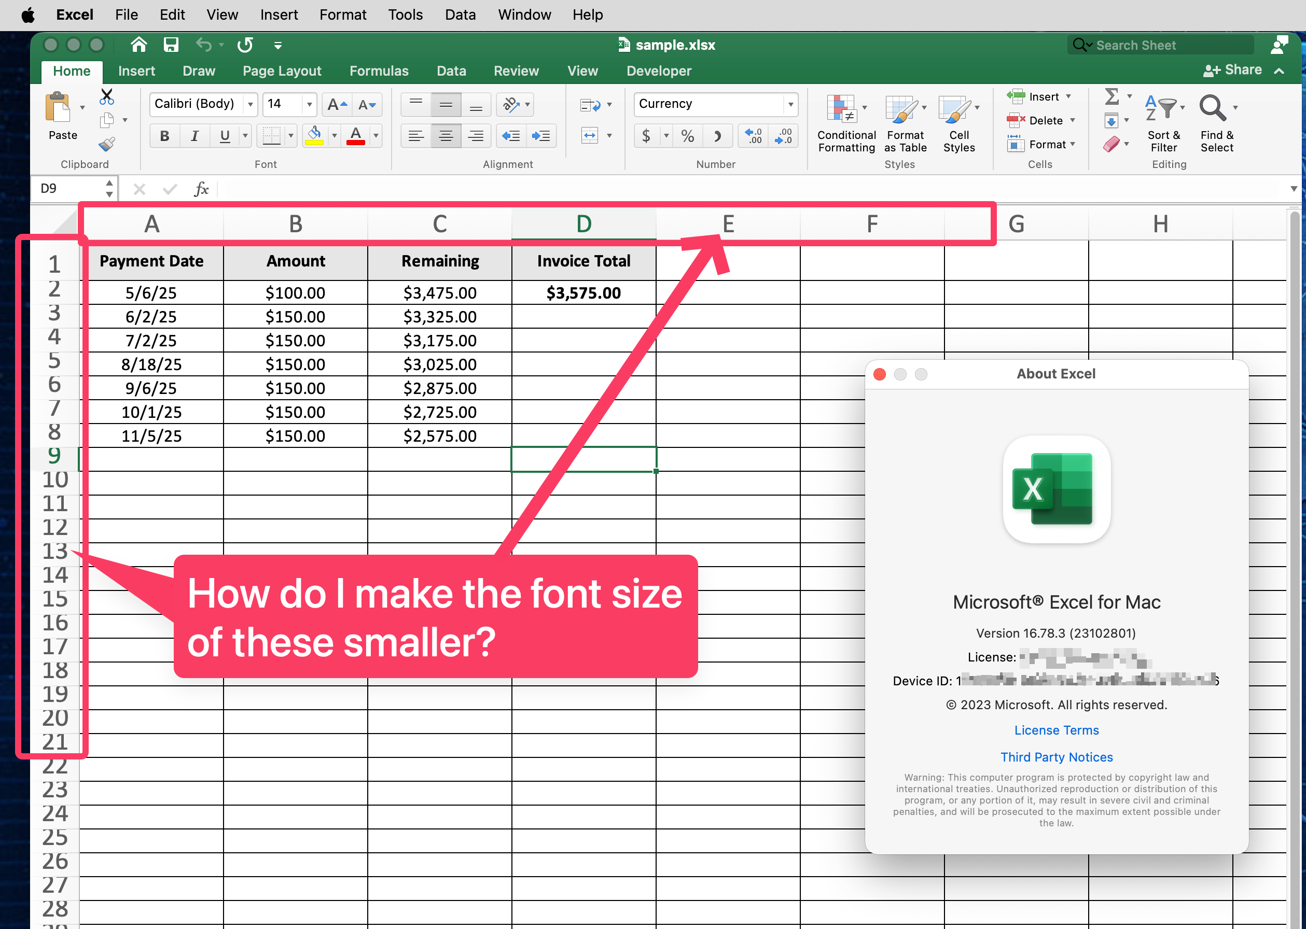Viewport: 1306px width, 929px height.
Task: Open the Customize Quick Access Toolbar dropdown
Action: coord(277,45)
